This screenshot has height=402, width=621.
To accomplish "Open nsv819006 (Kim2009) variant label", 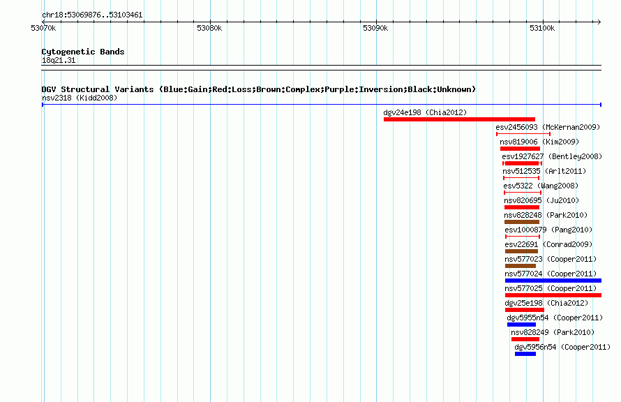I will 539,142.
